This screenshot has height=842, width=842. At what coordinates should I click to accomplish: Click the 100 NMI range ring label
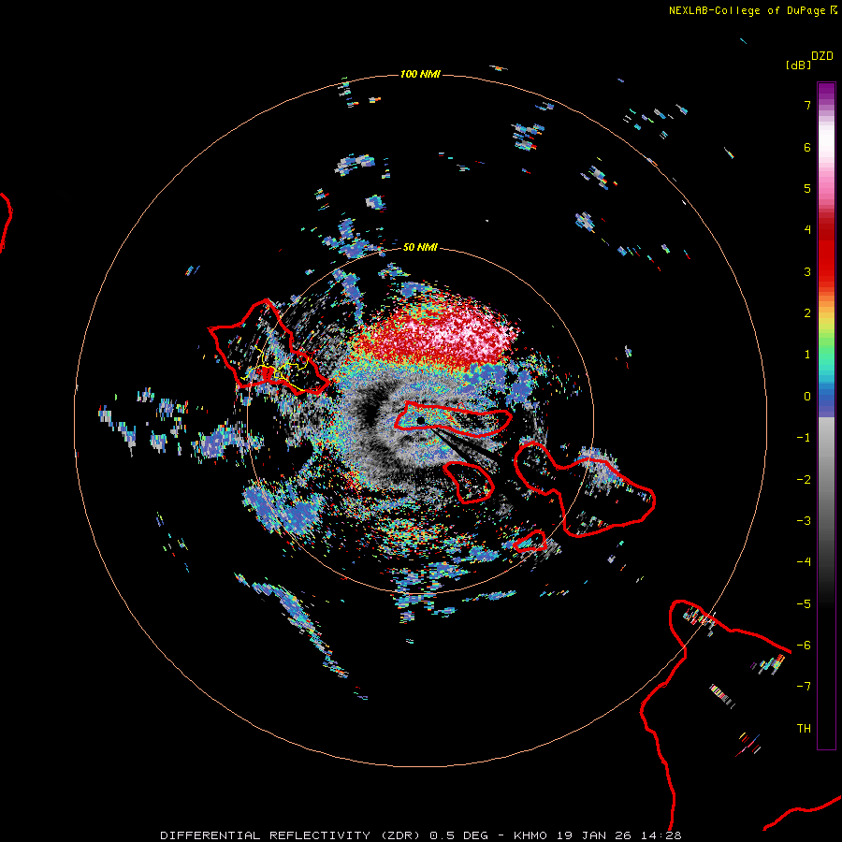pos(420,74)
